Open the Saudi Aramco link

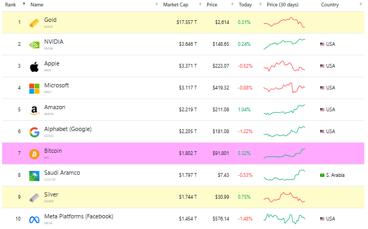click(x=62, y=173)
